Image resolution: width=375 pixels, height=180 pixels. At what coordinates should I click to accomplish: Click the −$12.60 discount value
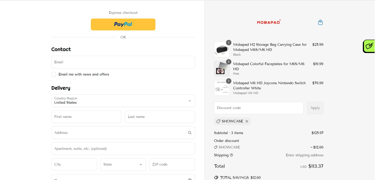(x=317, y=147)
